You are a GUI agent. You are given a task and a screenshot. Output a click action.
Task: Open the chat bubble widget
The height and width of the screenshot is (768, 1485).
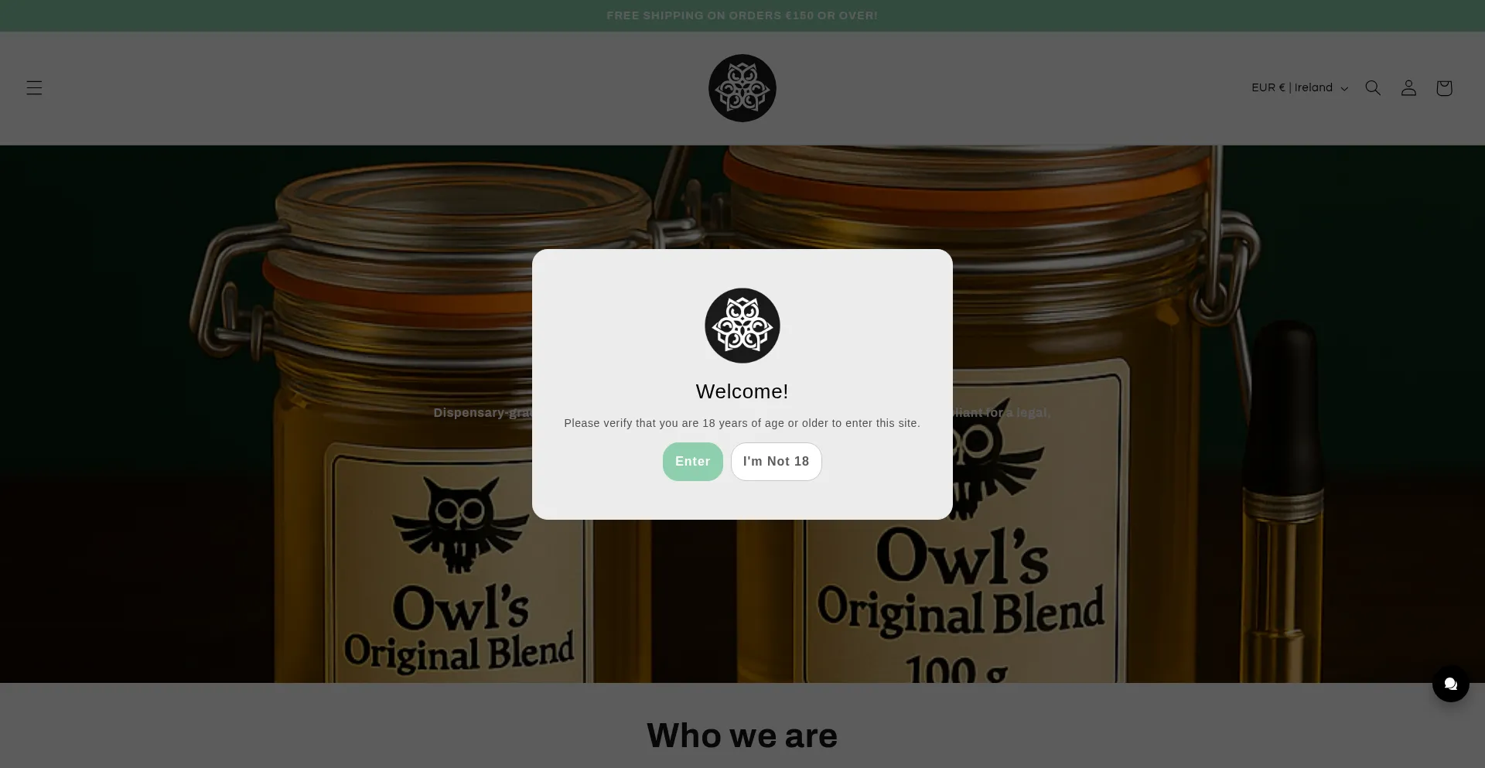1451,684
